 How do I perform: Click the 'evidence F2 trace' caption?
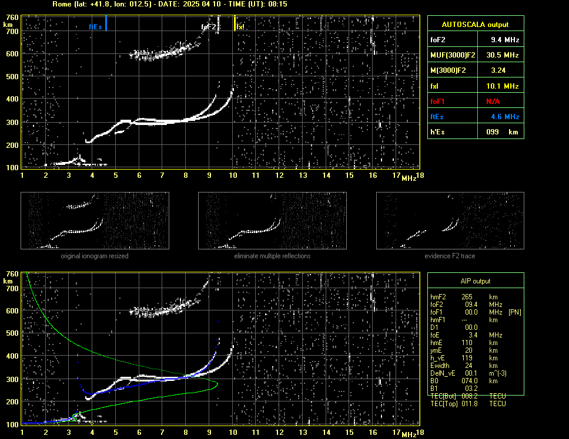point(450,256)
